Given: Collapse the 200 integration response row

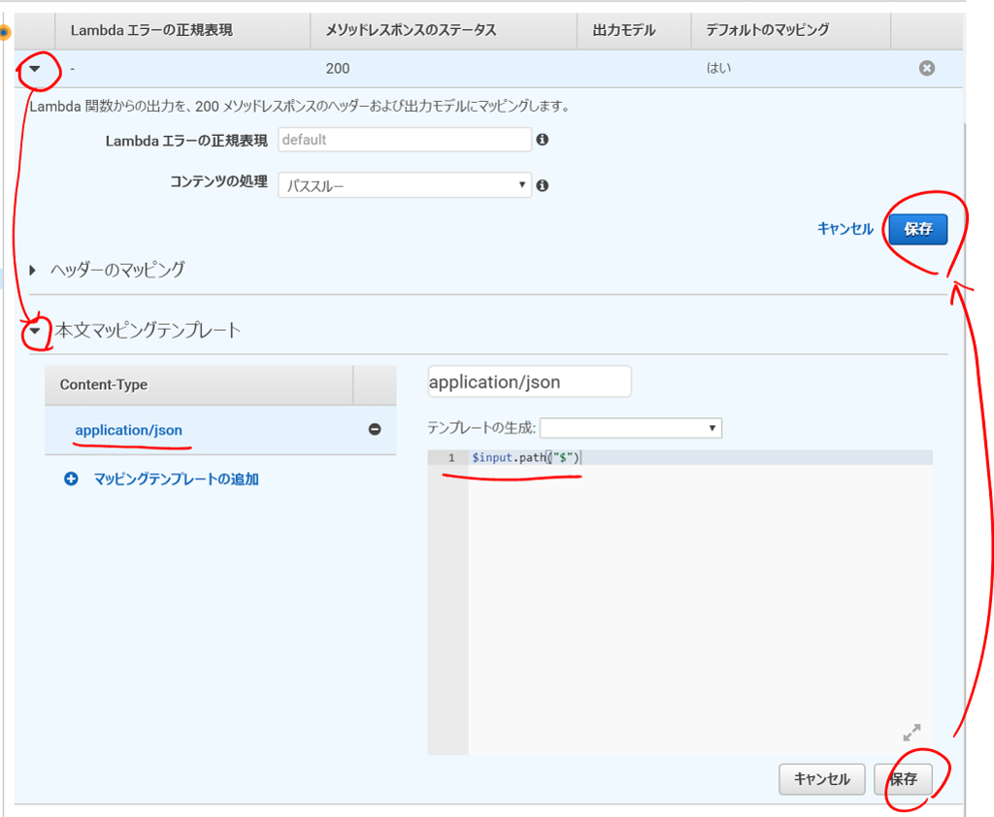Looking at the screenshot, I should 35,69.
